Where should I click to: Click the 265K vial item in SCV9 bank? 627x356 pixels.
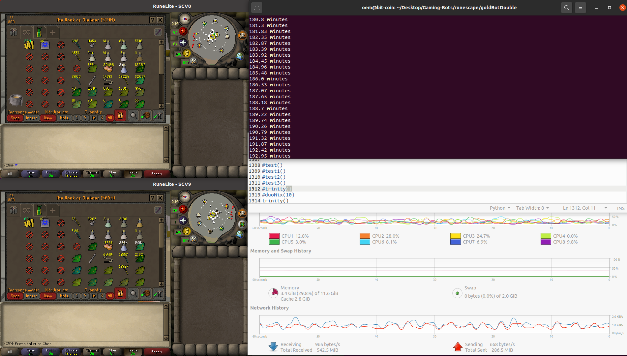tap(124, 247)
